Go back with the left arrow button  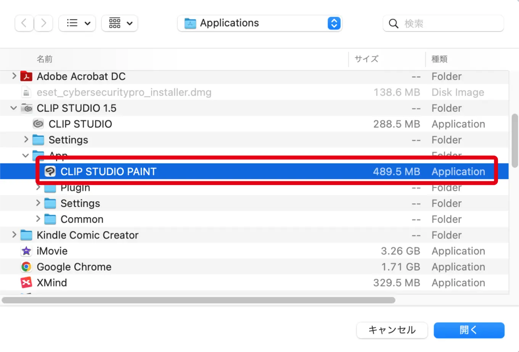[x=24, y=23]
